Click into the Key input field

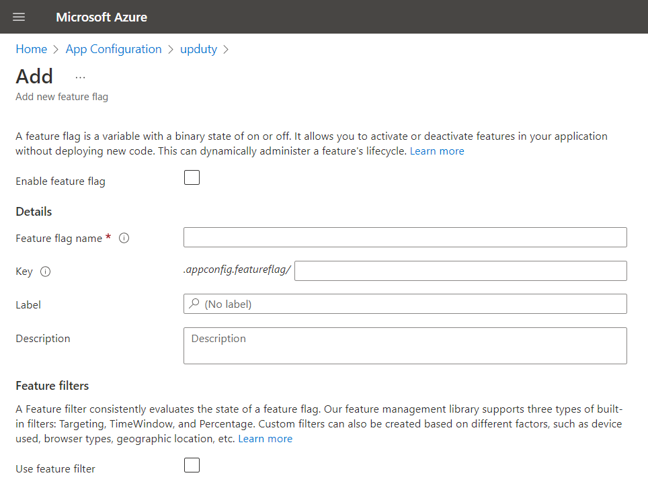point(460,271)
